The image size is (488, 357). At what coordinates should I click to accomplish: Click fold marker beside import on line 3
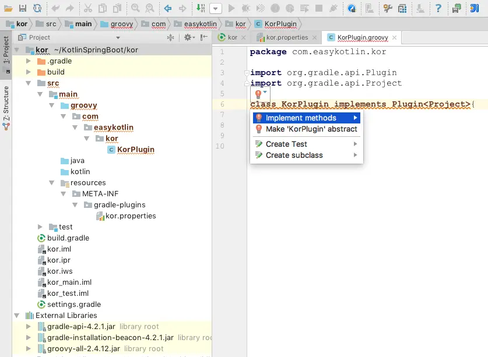coord(247,73)
